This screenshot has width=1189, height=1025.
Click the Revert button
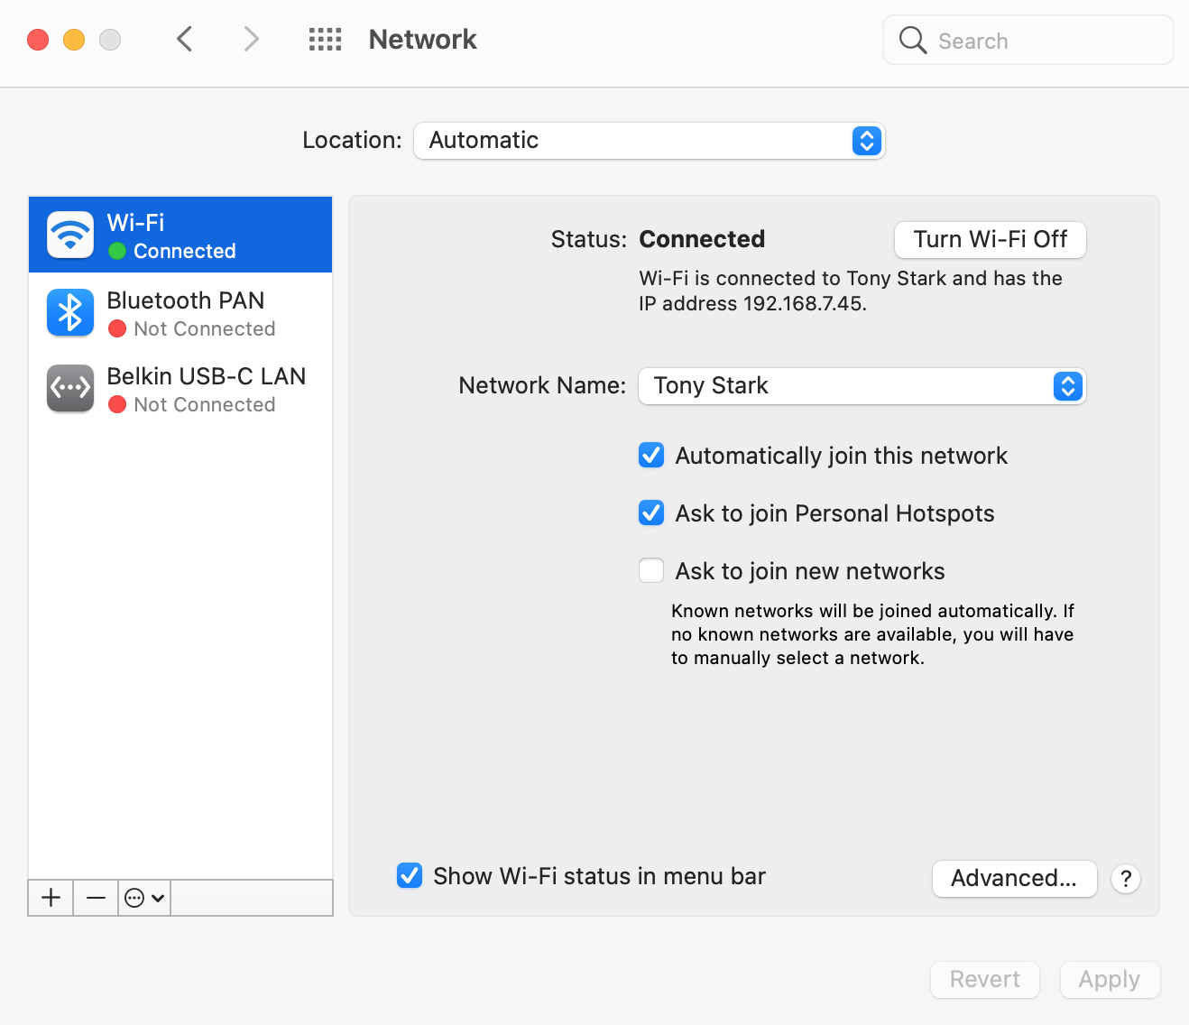click(985, 980)
